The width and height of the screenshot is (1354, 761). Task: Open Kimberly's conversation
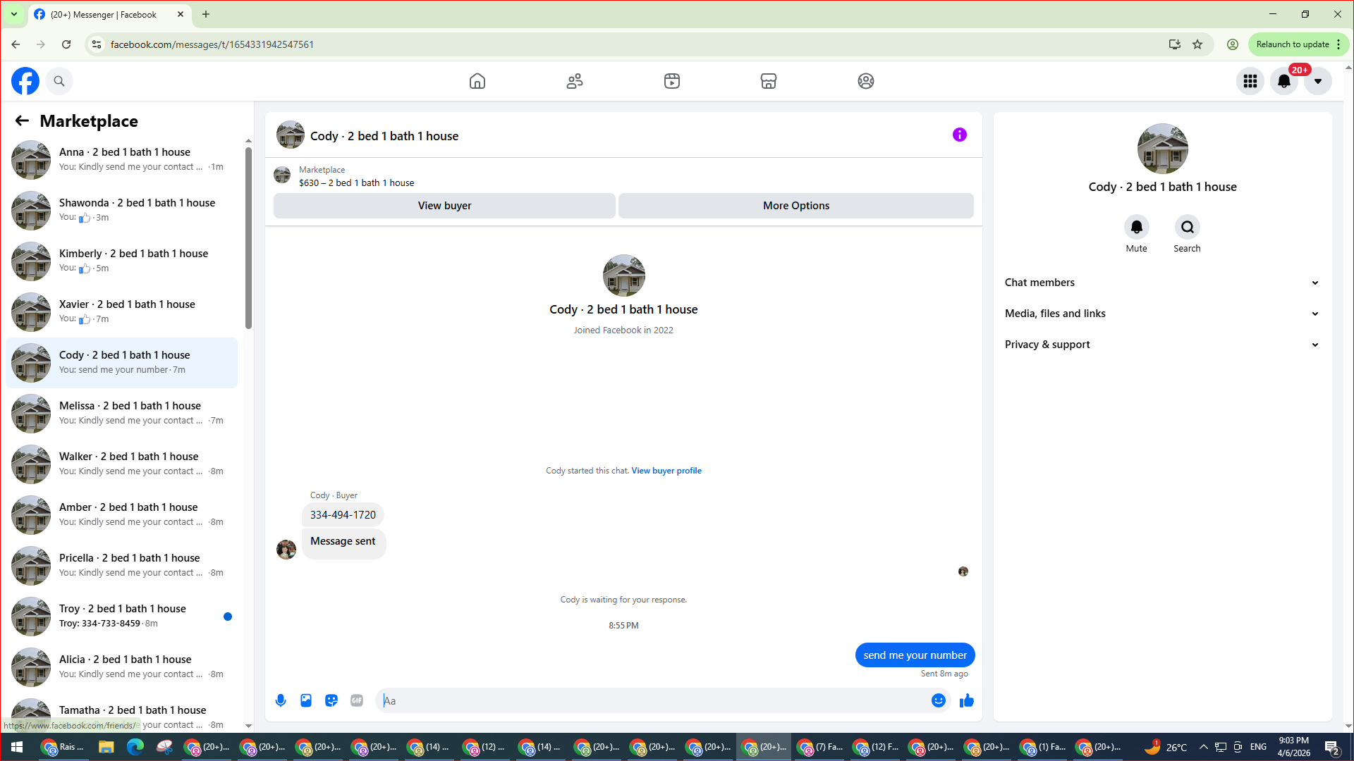(x=122, y=261)
